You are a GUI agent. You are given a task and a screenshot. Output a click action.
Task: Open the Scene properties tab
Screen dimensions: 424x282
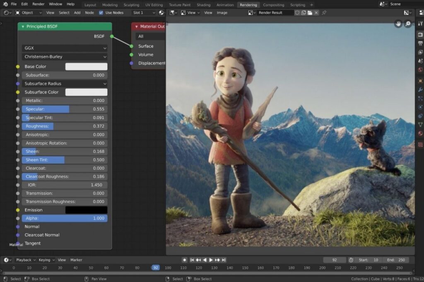click(x=420, y=61)
